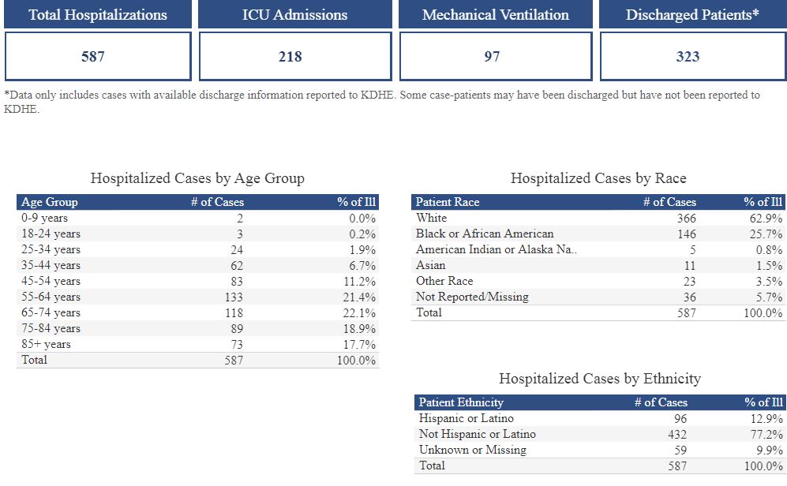Click the Mechanical Ventilation header card

pyautogui.click(x=495, y=15)
